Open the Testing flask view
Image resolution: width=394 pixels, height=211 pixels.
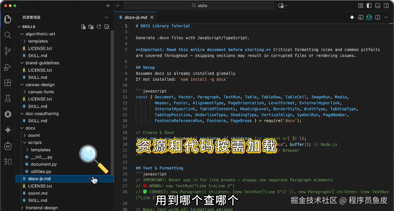click(8, 99)
